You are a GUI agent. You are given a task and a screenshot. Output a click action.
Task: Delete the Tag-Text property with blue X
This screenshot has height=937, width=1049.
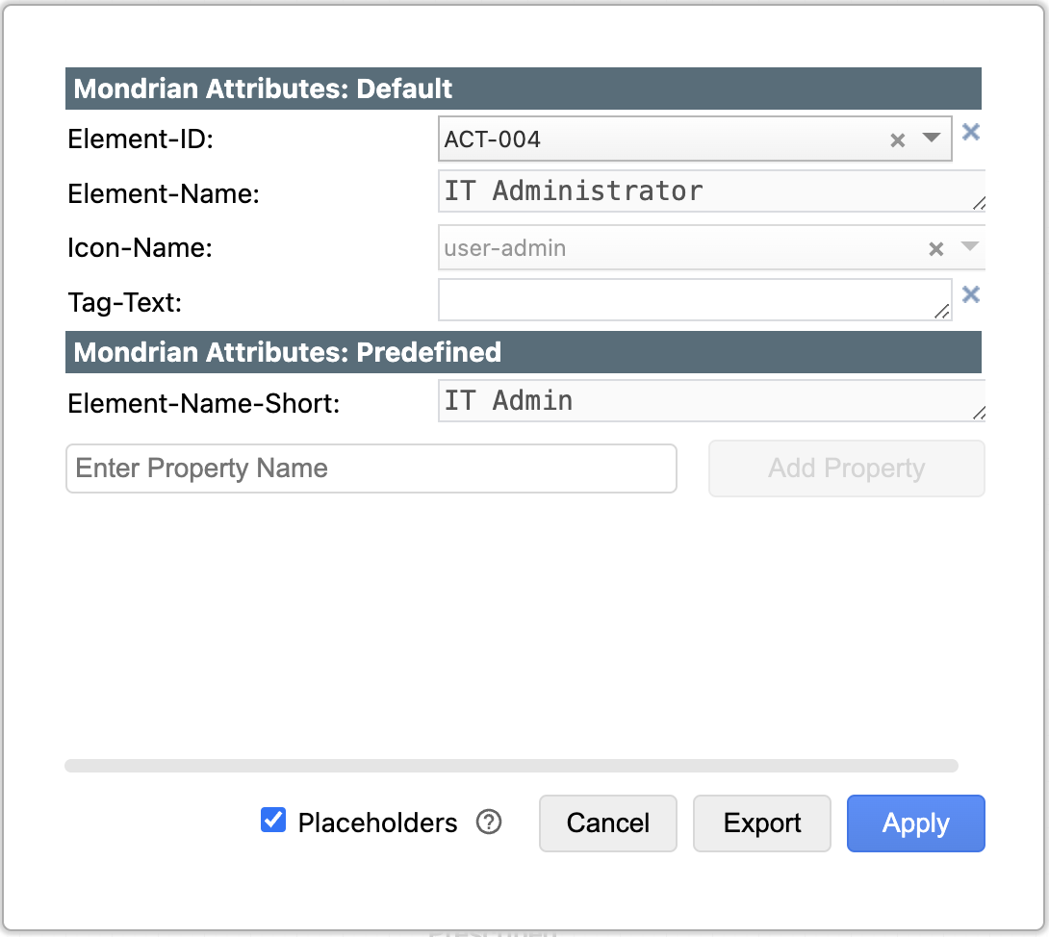[x=971, y=295]
